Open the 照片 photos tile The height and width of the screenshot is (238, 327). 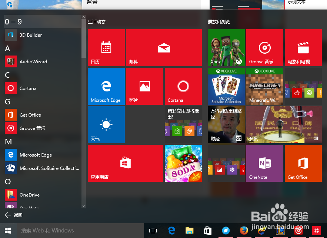coord(145,86)
